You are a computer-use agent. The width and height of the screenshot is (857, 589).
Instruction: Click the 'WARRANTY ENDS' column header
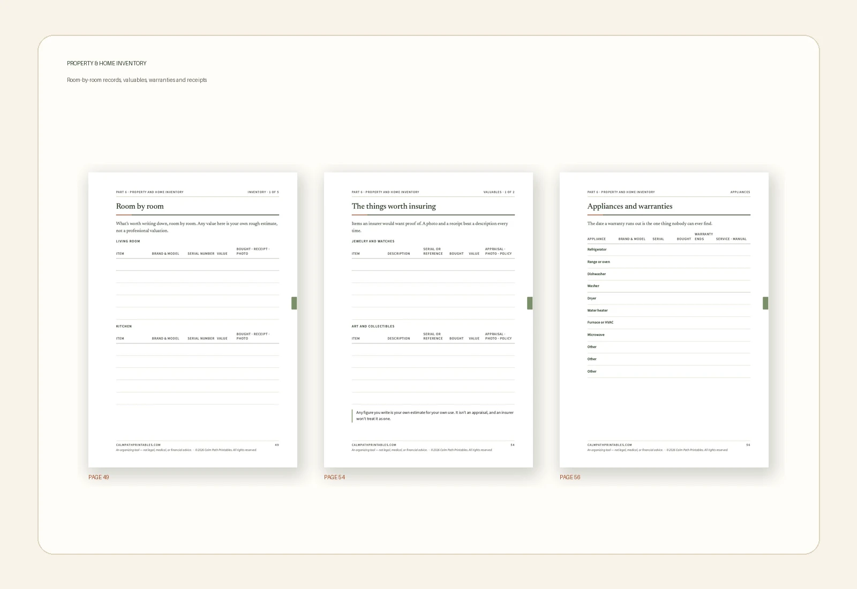tap(704, 237)
